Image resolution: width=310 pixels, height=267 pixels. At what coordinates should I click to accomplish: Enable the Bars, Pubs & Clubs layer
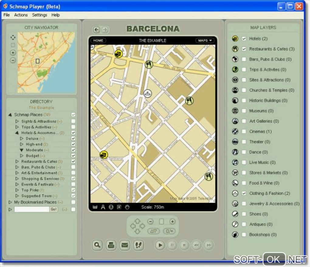pos(244,59)
